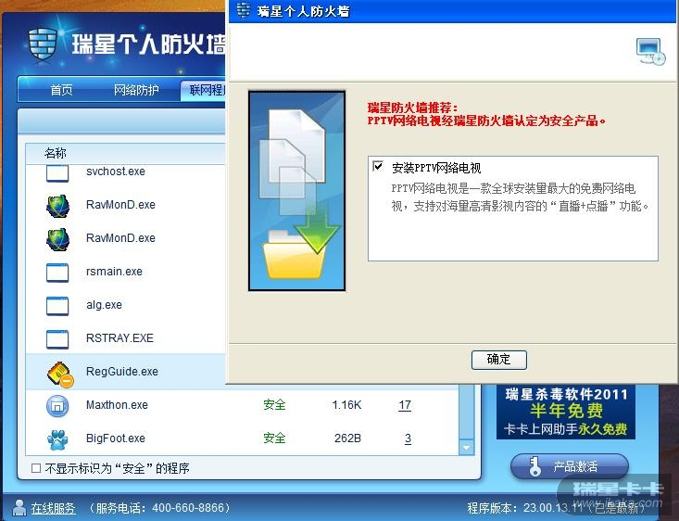
Task: Select the BigFoot.exe name text
Action: click(116, 438)
